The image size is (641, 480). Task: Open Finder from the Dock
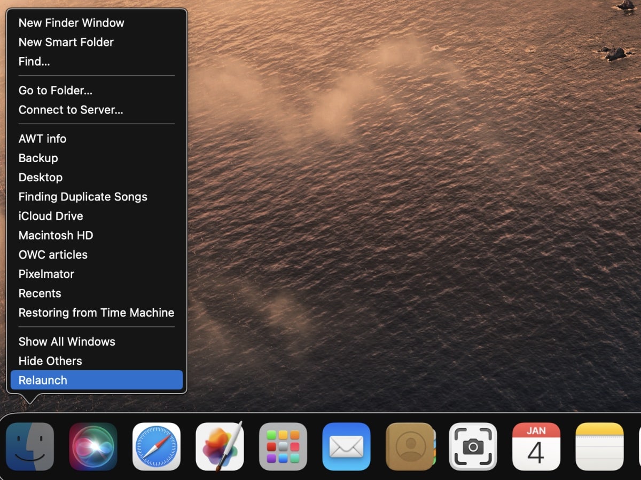pyautogui.click(x=30, y=446)
